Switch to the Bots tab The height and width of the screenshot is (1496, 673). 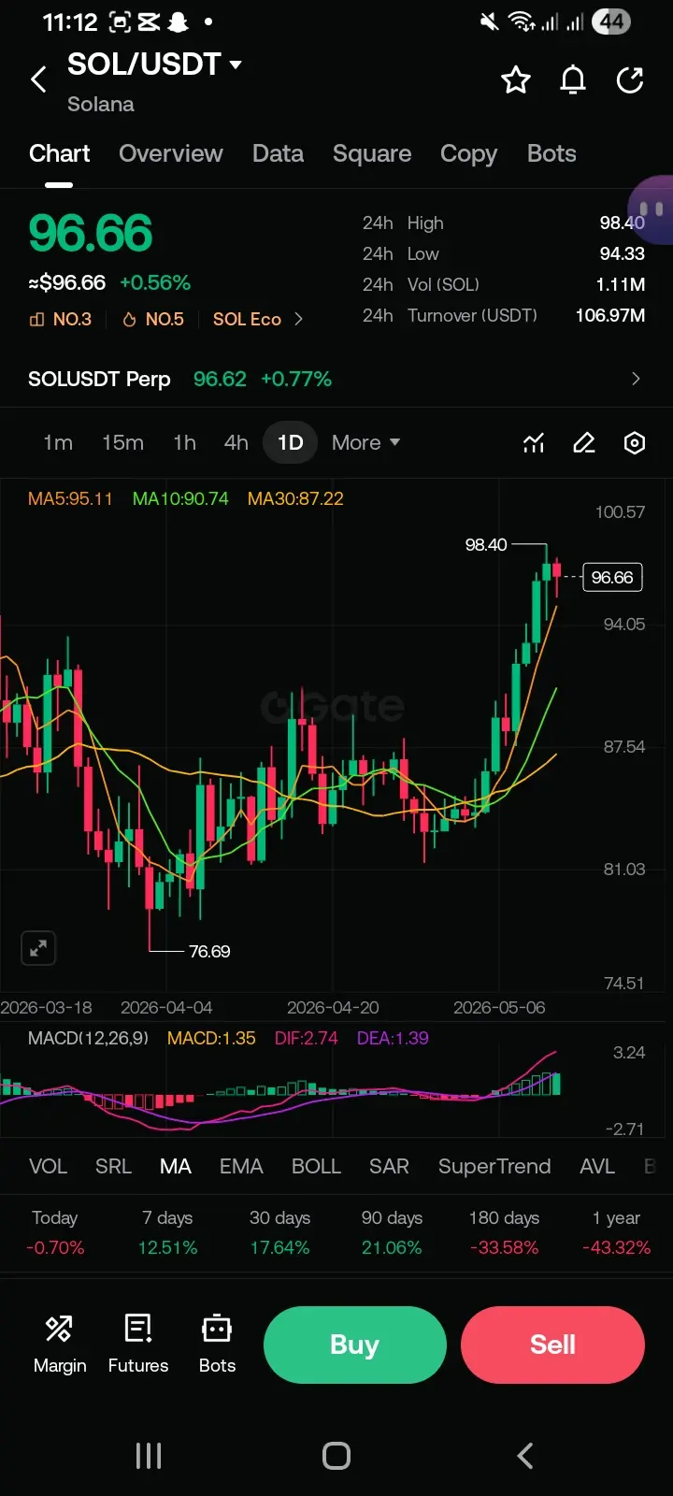pos(551,153)
